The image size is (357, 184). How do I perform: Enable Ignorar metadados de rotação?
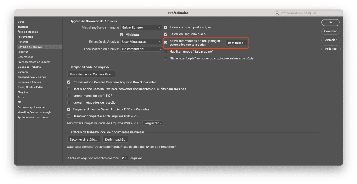69,102
